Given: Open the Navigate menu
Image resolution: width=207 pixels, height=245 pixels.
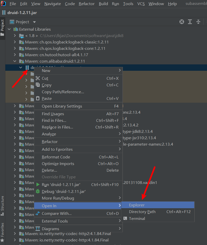Looking at the screenshot, I should [x=53, y=4].
